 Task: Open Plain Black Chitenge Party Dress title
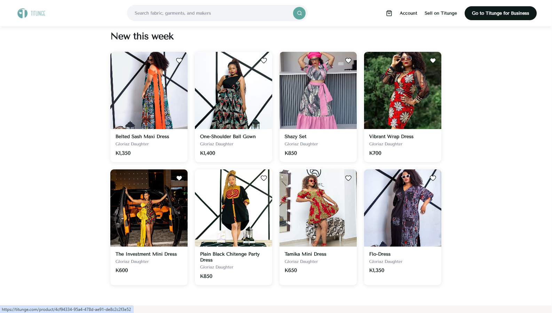click(x=230, y=257)
